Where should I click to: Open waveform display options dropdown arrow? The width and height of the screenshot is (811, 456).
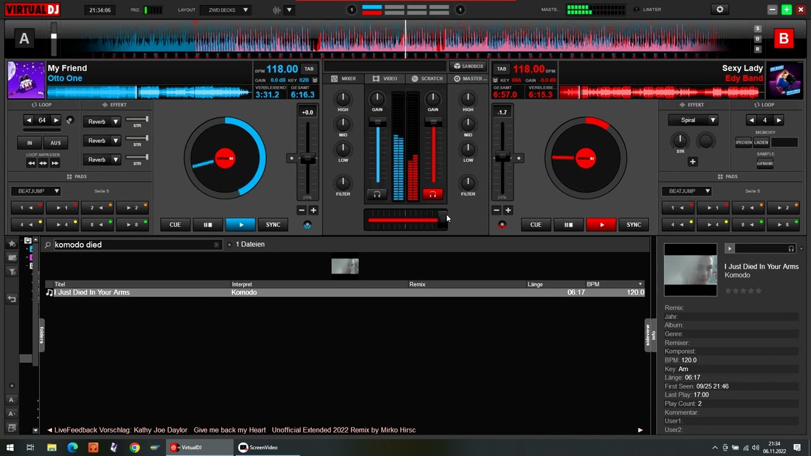[289, 10]
